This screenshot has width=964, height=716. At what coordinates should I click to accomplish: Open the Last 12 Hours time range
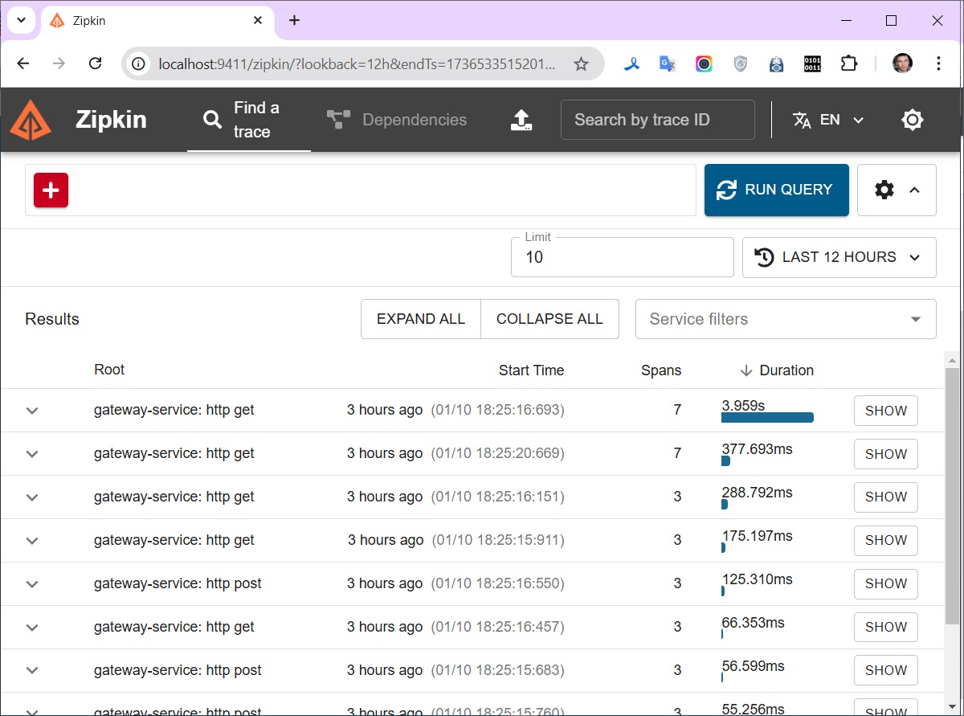point(839,257)
